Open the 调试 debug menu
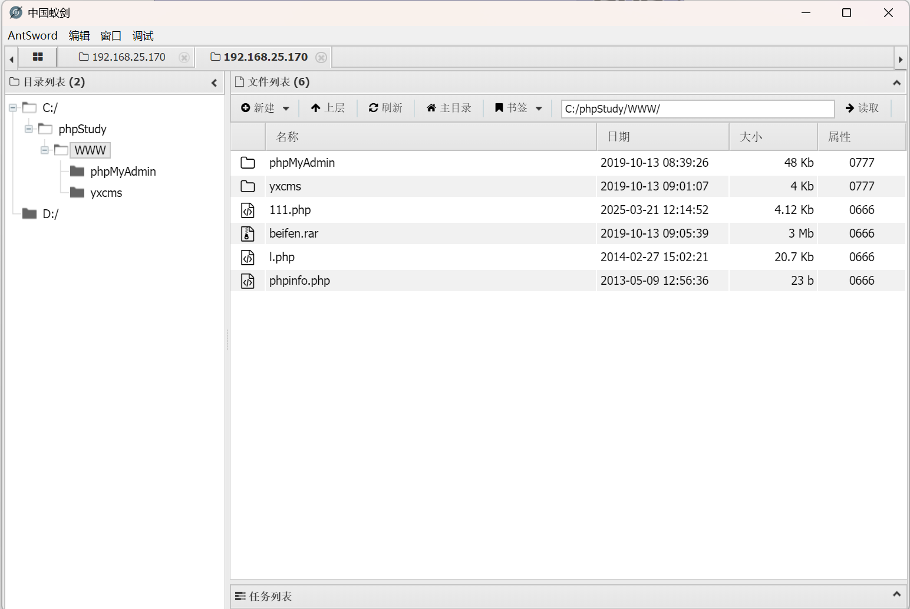 point(143,35)
